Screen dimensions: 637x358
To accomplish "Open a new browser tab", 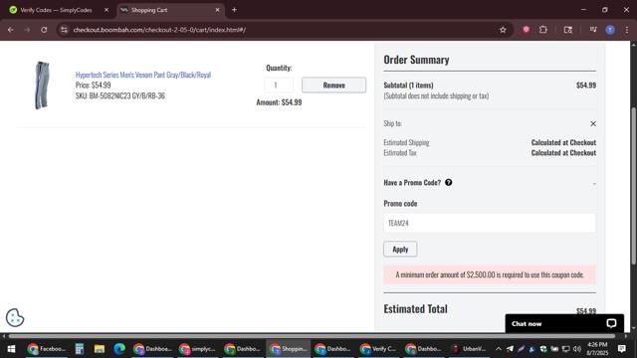I will coord(234,10).
